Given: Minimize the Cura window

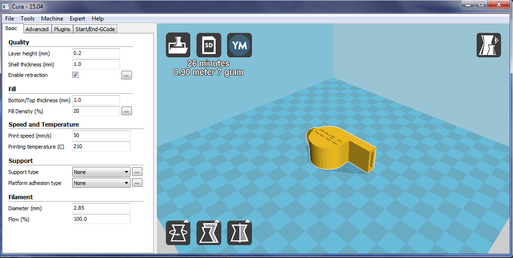Looking at the screenshot, I should 468,5.
